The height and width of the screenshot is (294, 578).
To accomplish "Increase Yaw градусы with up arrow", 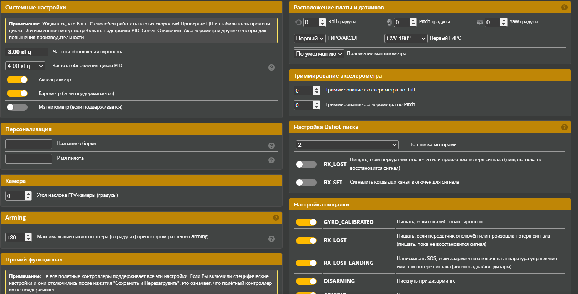I will point(504,20).
